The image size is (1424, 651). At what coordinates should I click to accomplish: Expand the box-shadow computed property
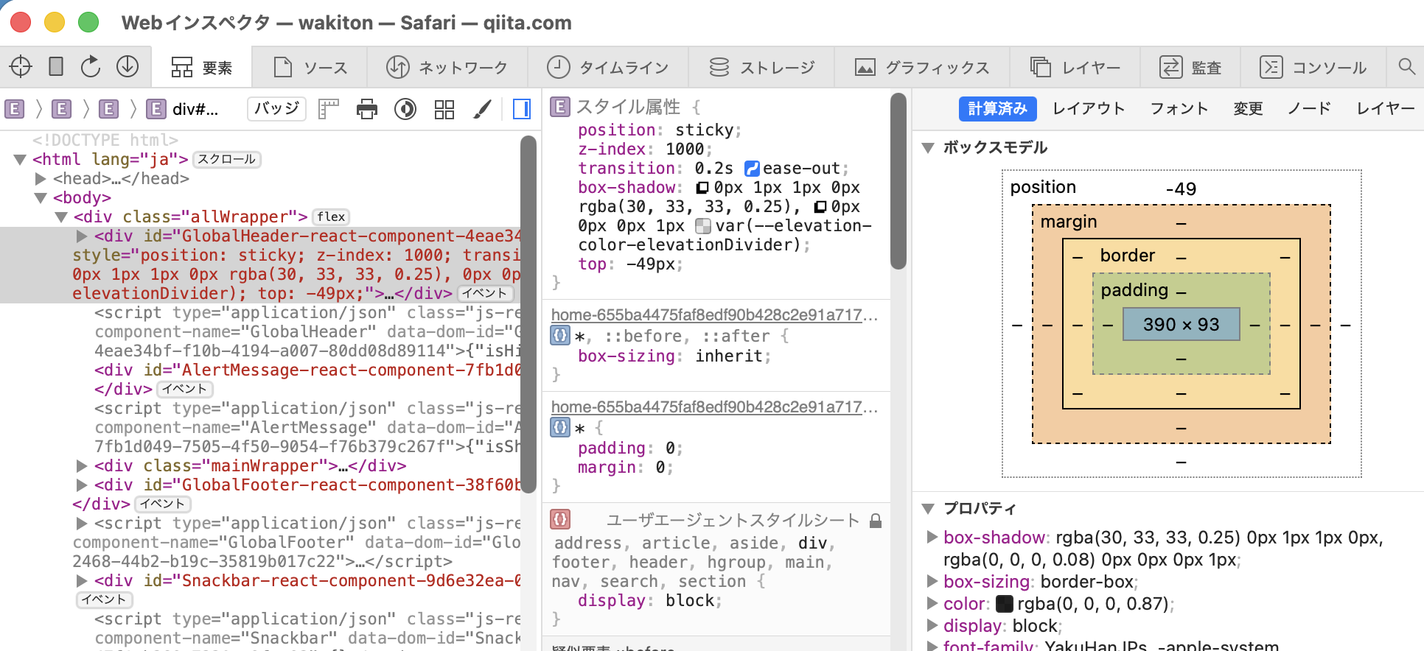coord(932,538)
